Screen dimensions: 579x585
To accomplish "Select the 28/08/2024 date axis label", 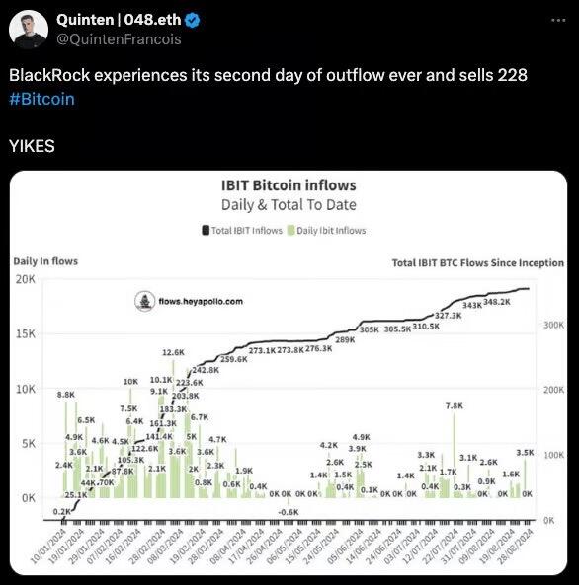I will pos(517,546).
